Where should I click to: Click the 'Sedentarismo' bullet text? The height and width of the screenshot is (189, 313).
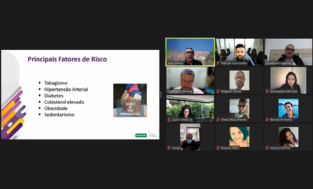tap(59, 115)
